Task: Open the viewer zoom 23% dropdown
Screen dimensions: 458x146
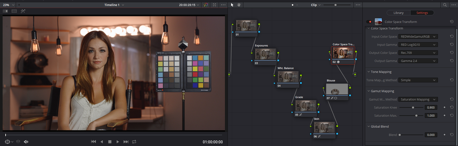Action: pos(9,5)
